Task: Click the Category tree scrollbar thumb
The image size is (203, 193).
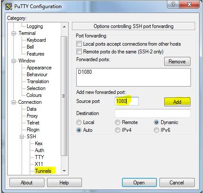Action: coord(64,96)
